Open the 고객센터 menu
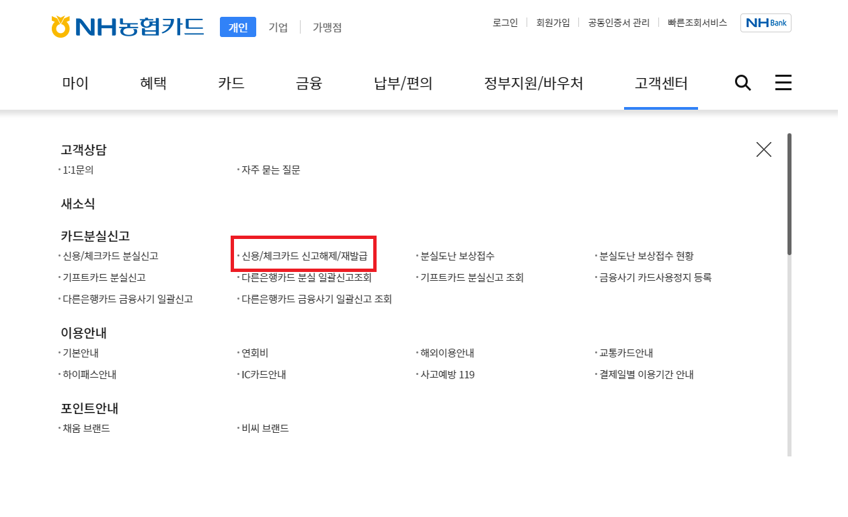848x517 pixels. pyautogui.click(x=660, y=82)
